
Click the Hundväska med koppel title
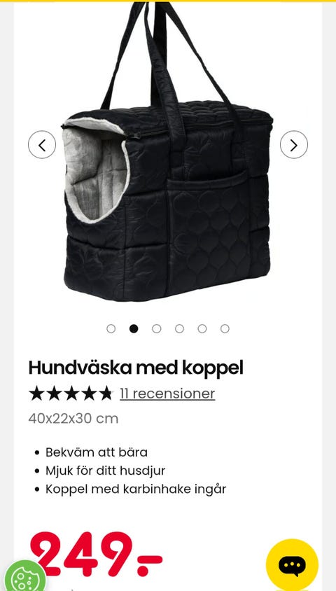click(136, 368)
